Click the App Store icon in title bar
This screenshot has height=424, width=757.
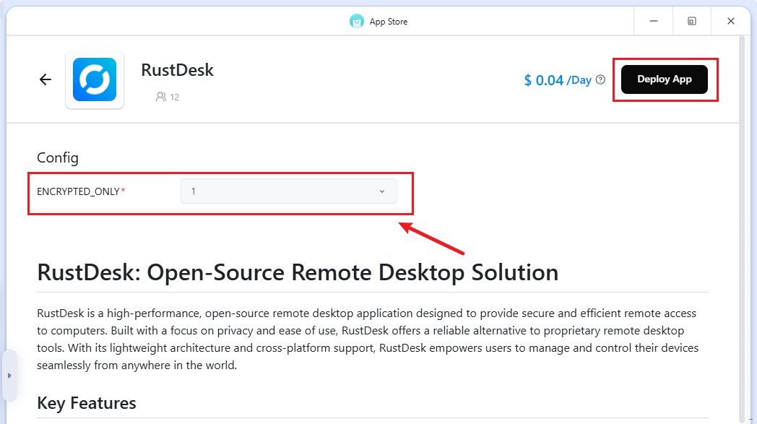357,22
